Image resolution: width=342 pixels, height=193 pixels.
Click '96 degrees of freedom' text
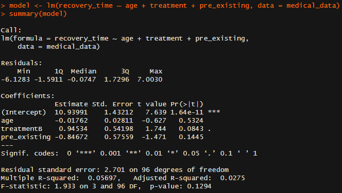(185, 170)
